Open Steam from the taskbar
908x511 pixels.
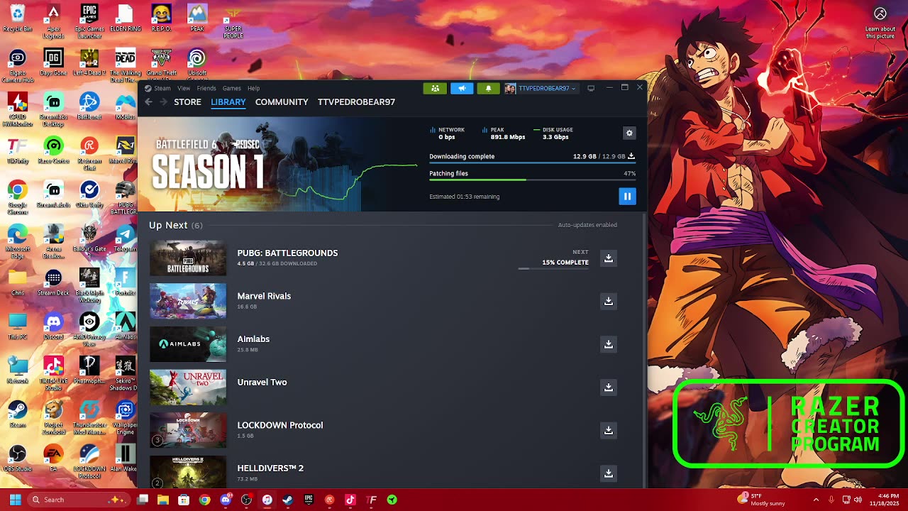point(287,500)
